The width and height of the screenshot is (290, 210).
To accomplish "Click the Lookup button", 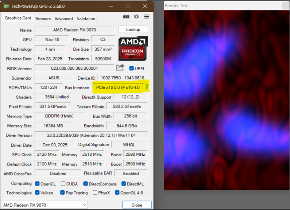I will click(x=133, y=29).
